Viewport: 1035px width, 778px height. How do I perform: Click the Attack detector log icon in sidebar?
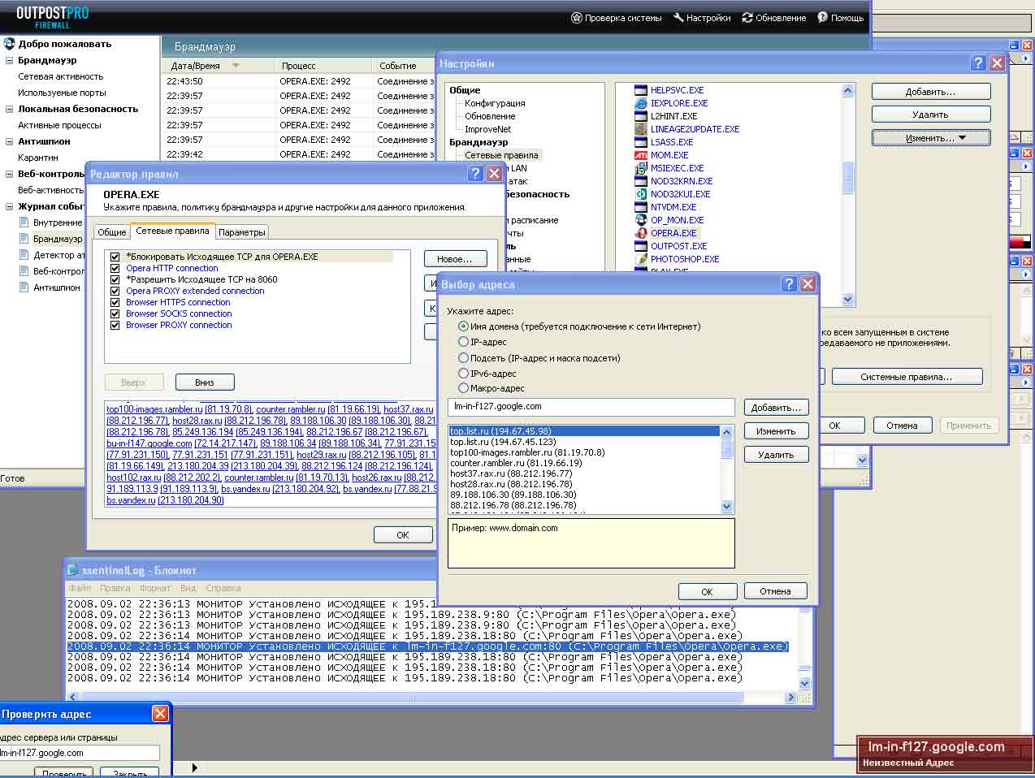click(x=24, y=255)
